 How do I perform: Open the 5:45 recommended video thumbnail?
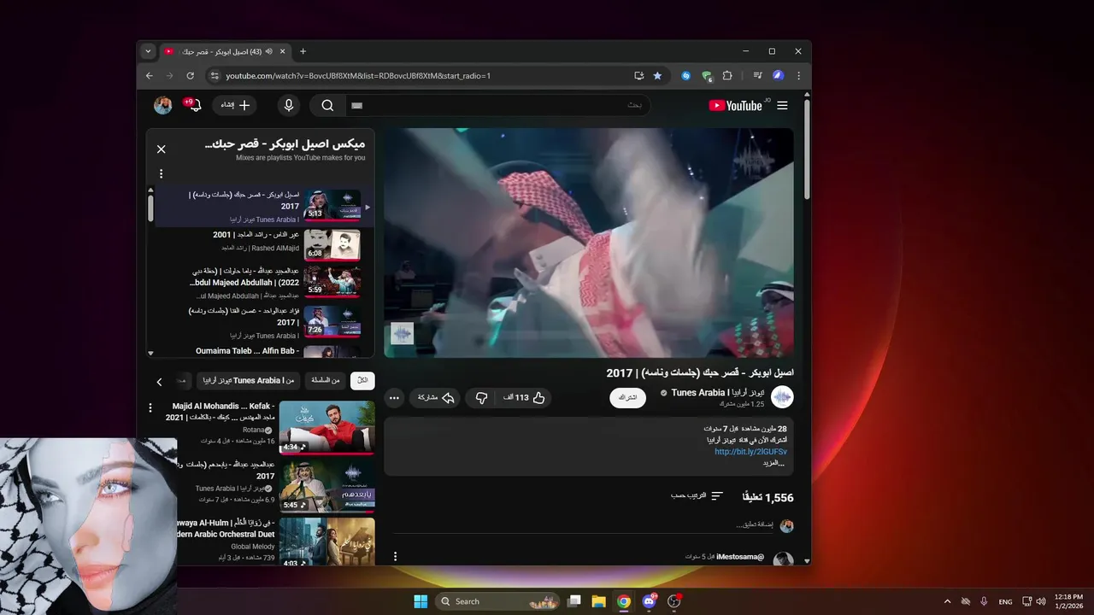(x=326, y=486)
